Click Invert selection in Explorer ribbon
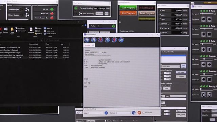The height and width of the screenshot is (122, 217). 50,34
